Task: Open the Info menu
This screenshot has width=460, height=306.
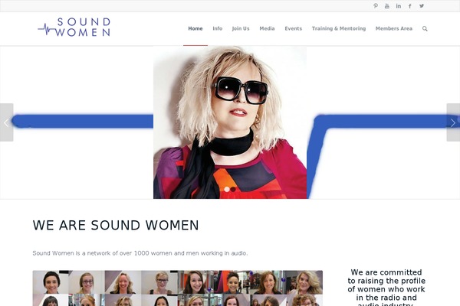Action: coord(218,28)
